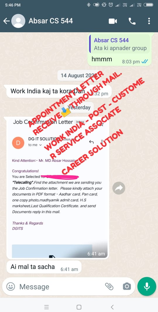The image size is (158, 312).
Task: Open the three-dot more options menu
Action: [x=149, y=21]
